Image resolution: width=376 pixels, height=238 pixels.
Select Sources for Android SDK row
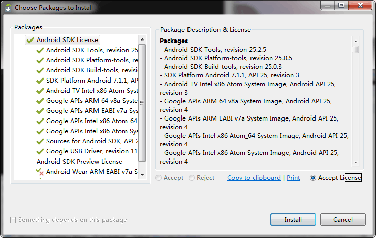(x=87, y=141)
